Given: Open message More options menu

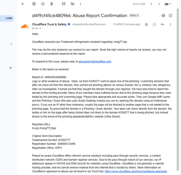Looking at the screenshot, I should point(171,24).
